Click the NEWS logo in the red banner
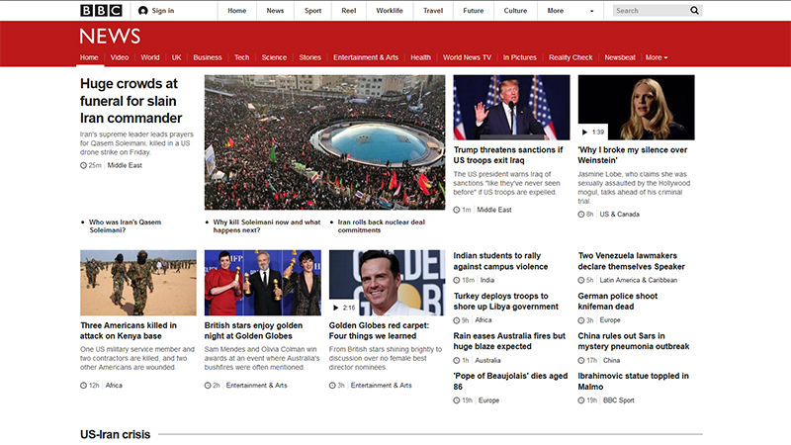Screen dimensions: 791x445 point(110,37)
